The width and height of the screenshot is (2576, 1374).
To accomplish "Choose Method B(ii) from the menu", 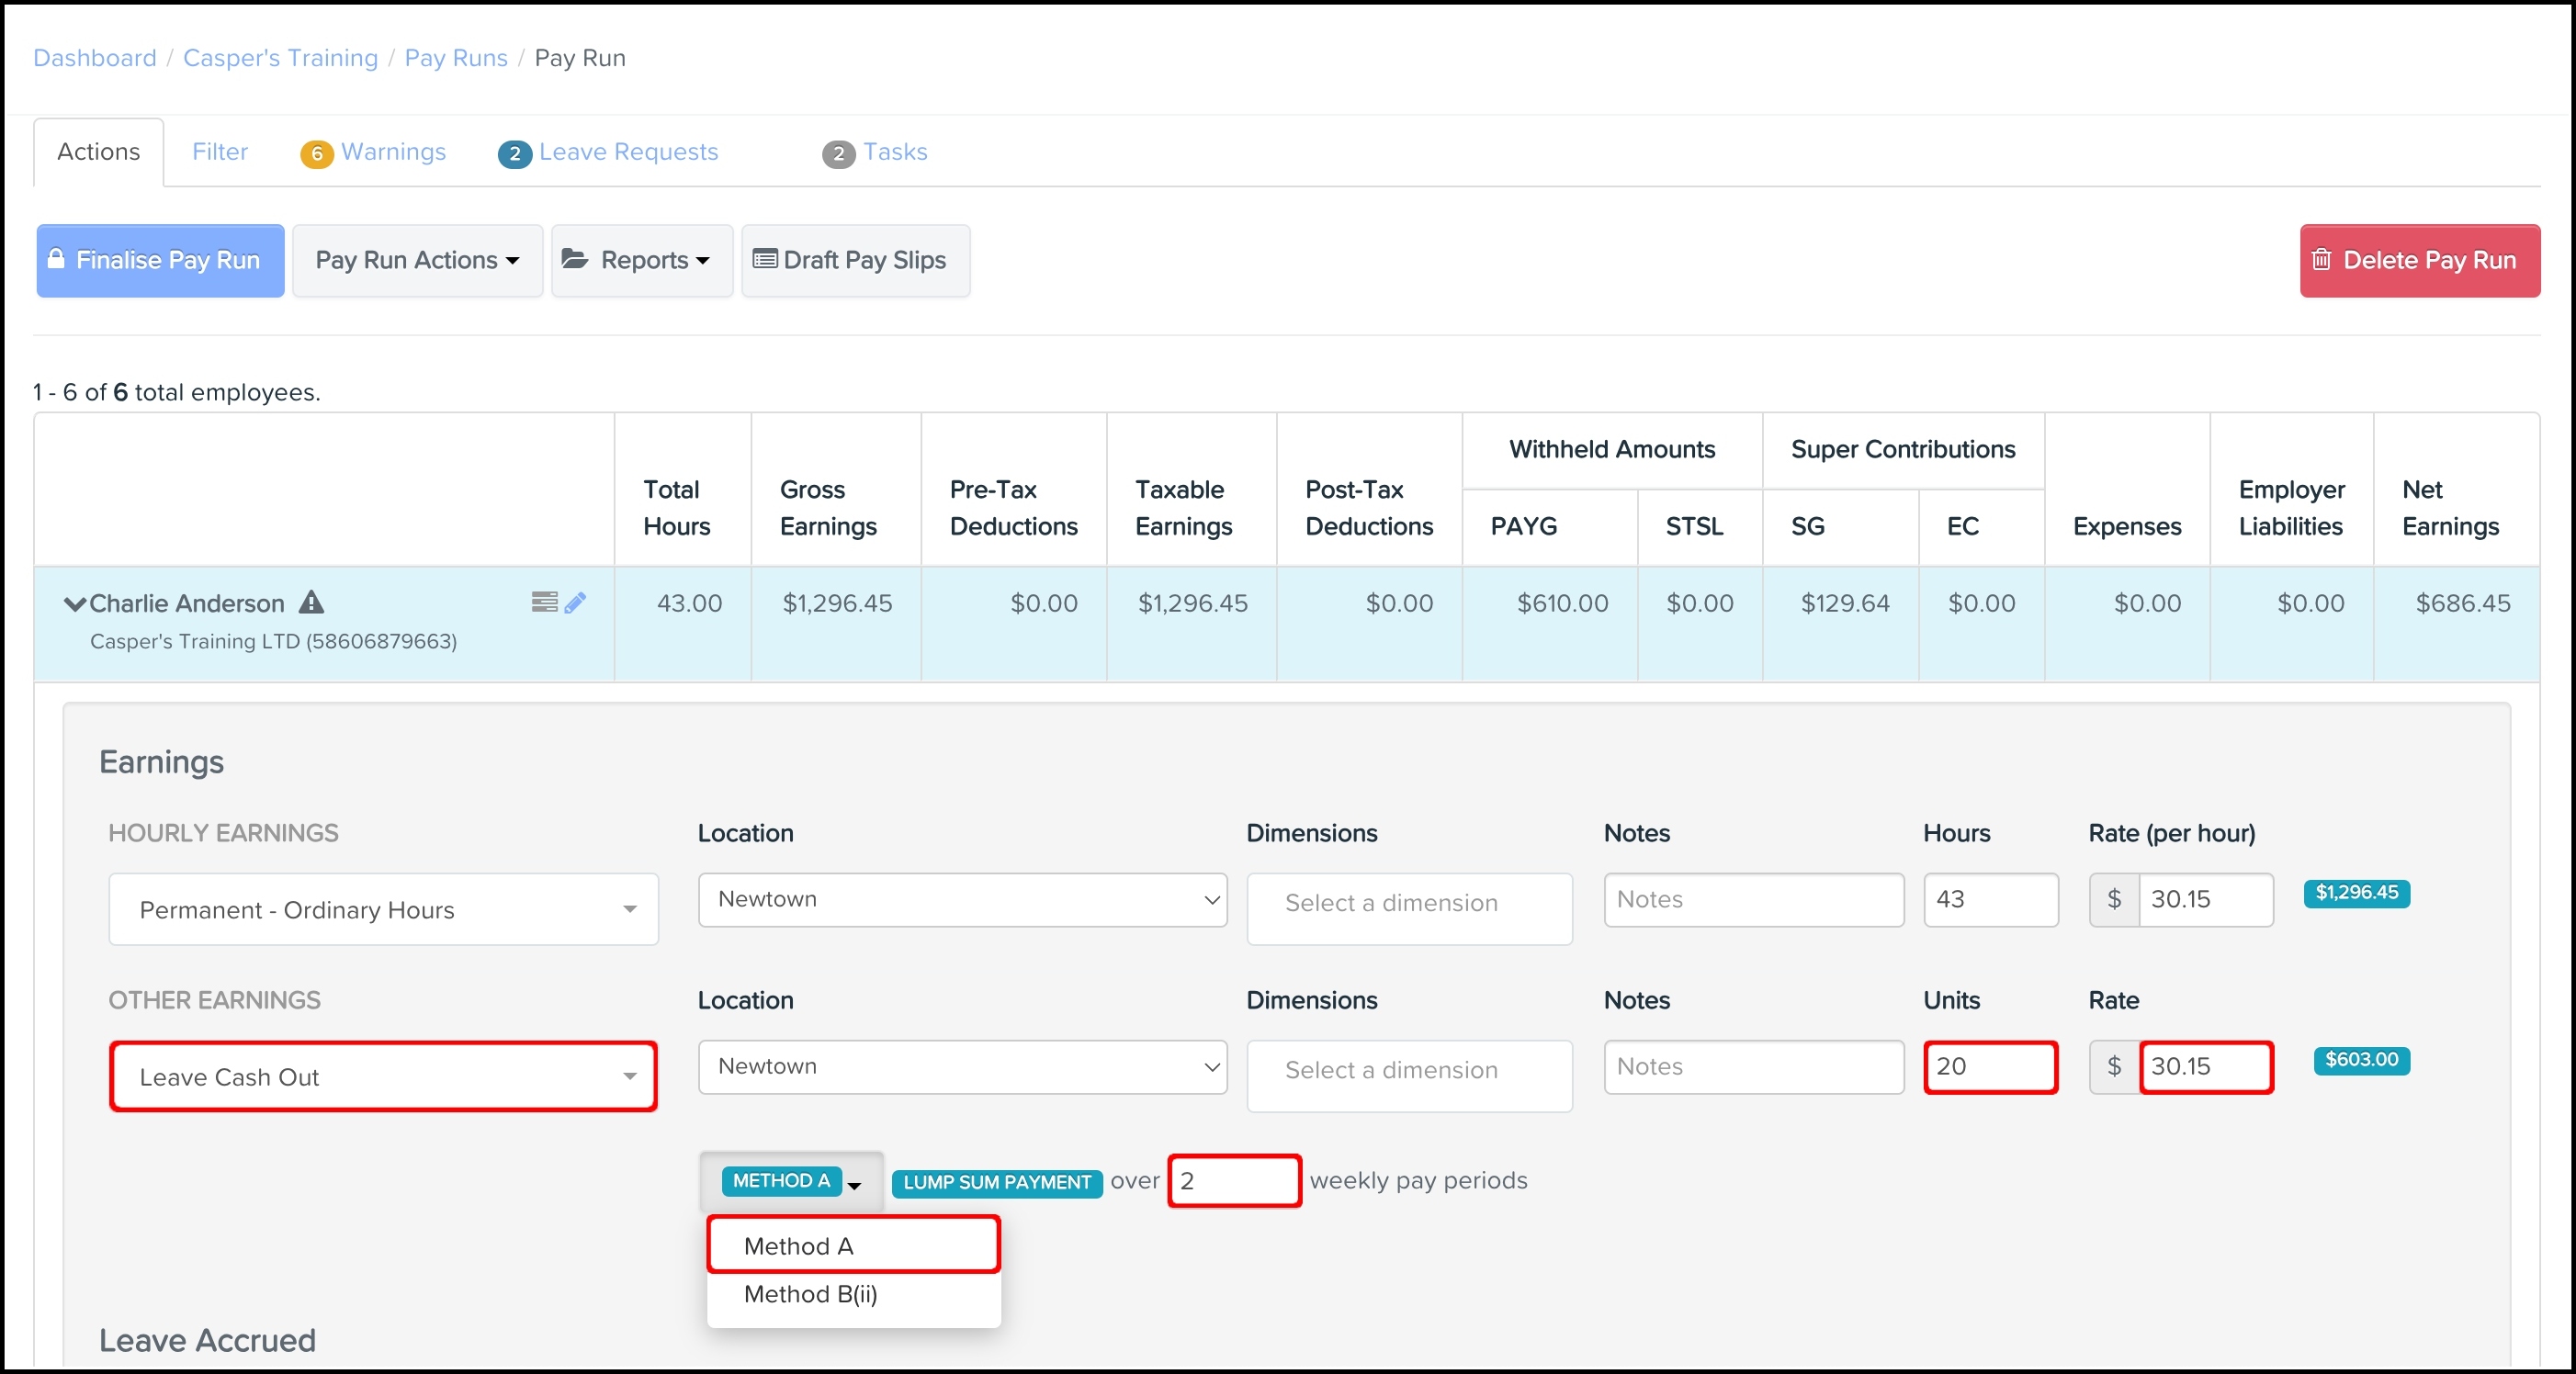I will [810, 1294].
